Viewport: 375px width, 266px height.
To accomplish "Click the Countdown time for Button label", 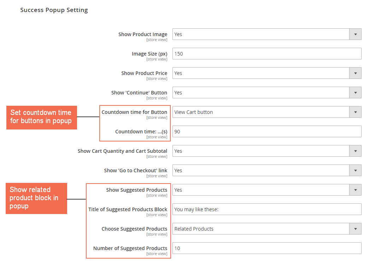I will coord(134,112).
